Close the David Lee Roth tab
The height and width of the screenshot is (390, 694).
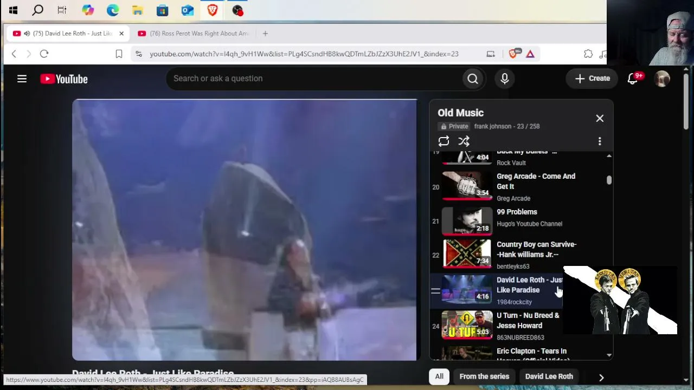[121, 34]
